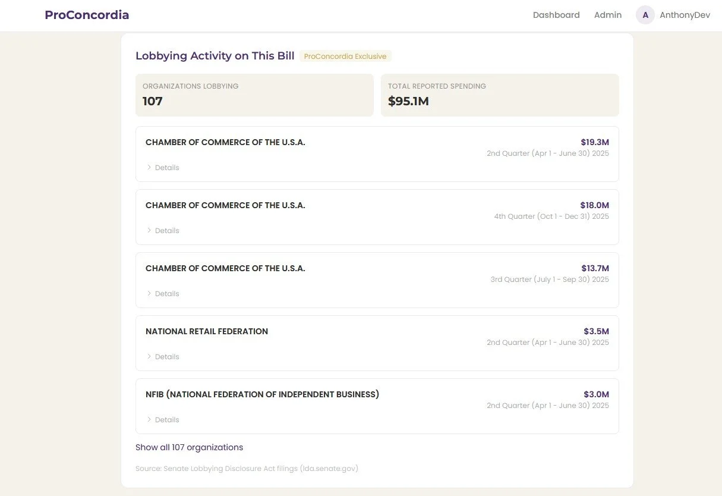Select the Total Reported Spending stat card

tap(500, 95)
